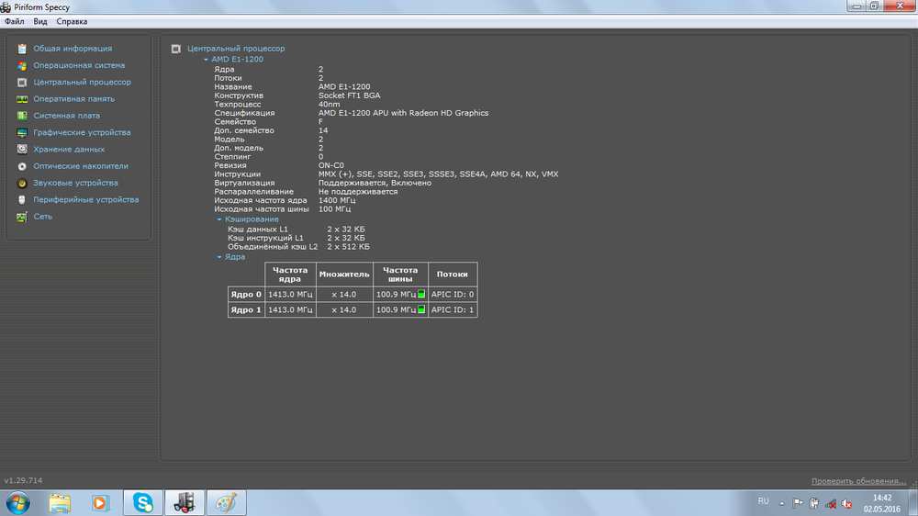Click the Звуковые устройства speaker icon

pos(22,184)
